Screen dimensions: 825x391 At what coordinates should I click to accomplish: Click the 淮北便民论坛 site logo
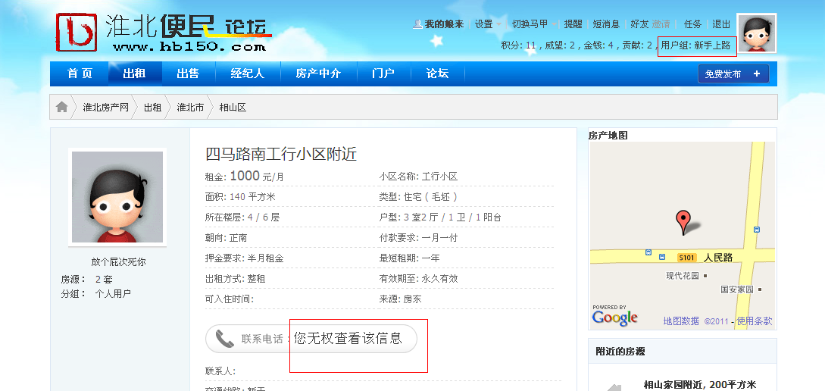(164, 33)
